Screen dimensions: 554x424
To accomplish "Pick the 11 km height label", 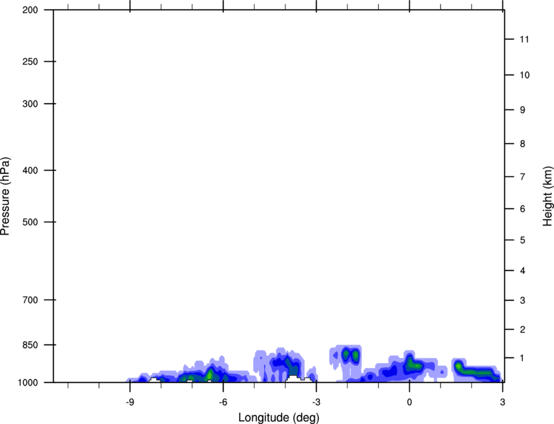I will pos(525,39).
